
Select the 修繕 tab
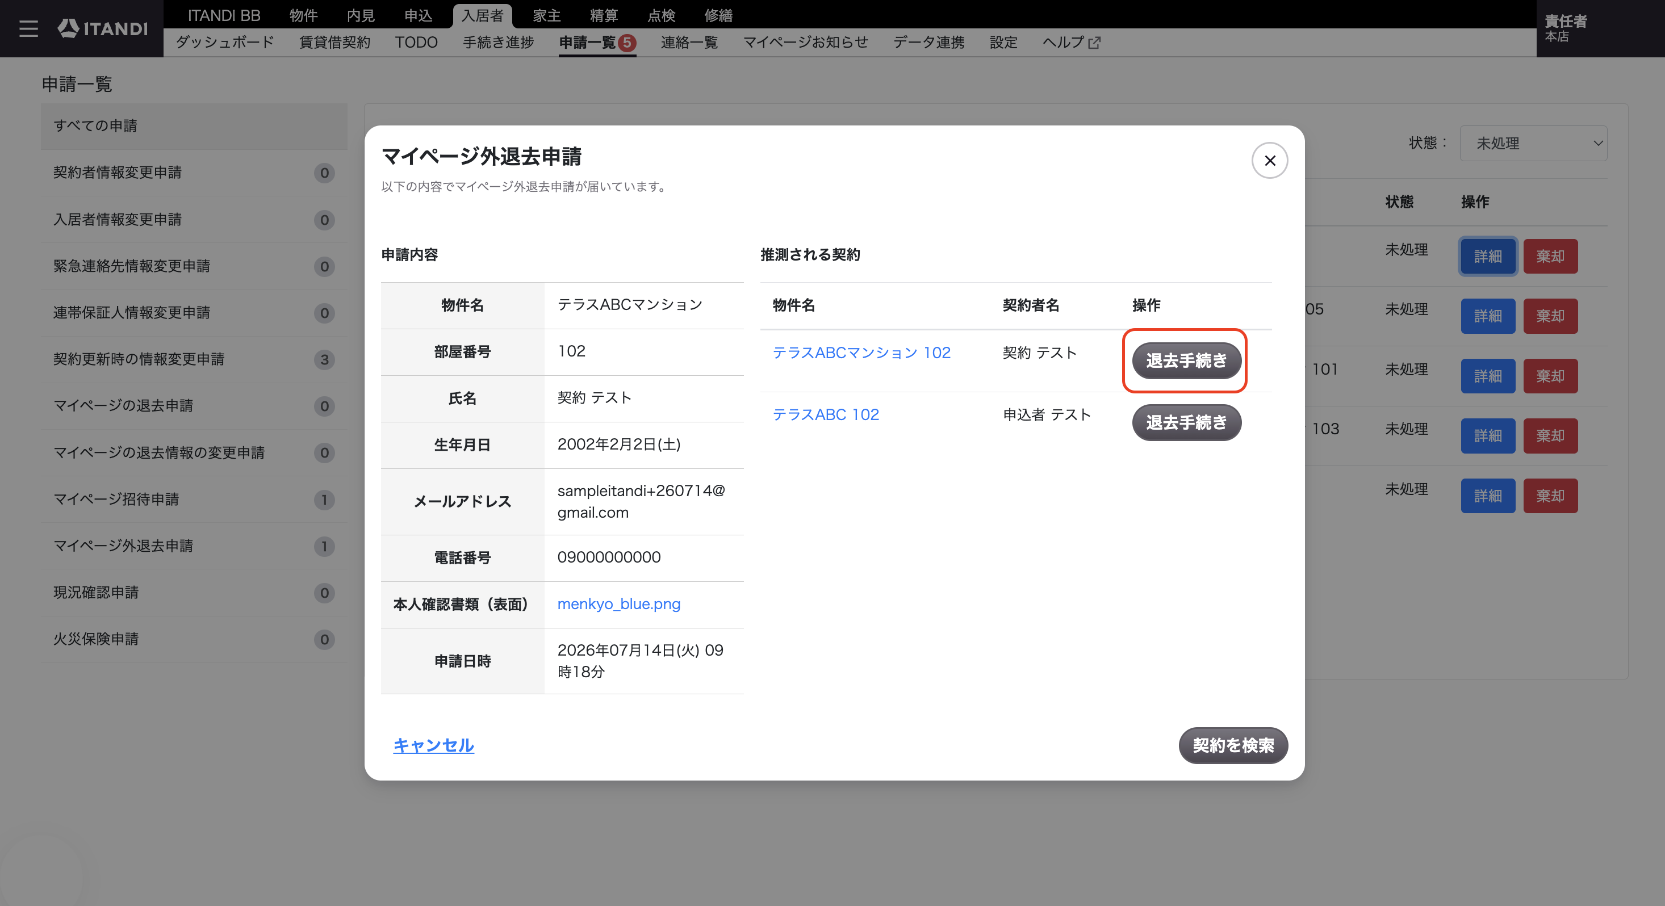718,15
